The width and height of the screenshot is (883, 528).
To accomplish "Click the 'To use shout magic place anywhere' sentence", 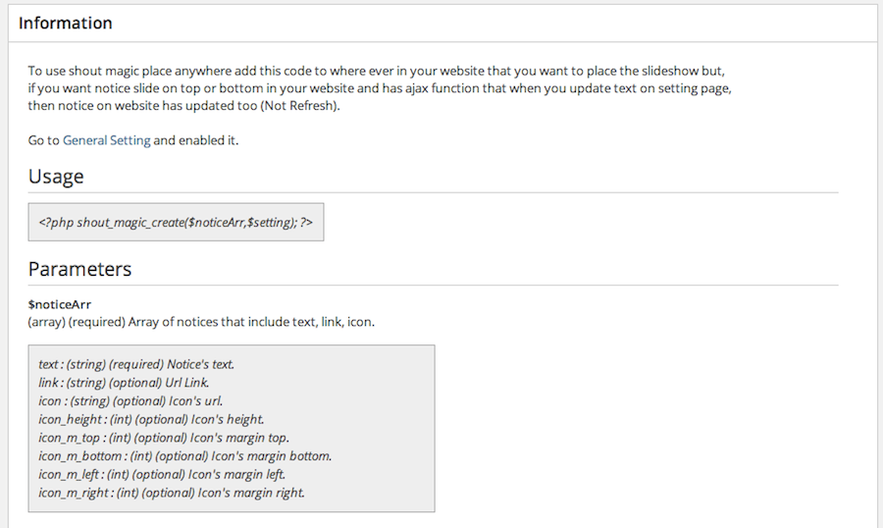I will click(376, 71).
